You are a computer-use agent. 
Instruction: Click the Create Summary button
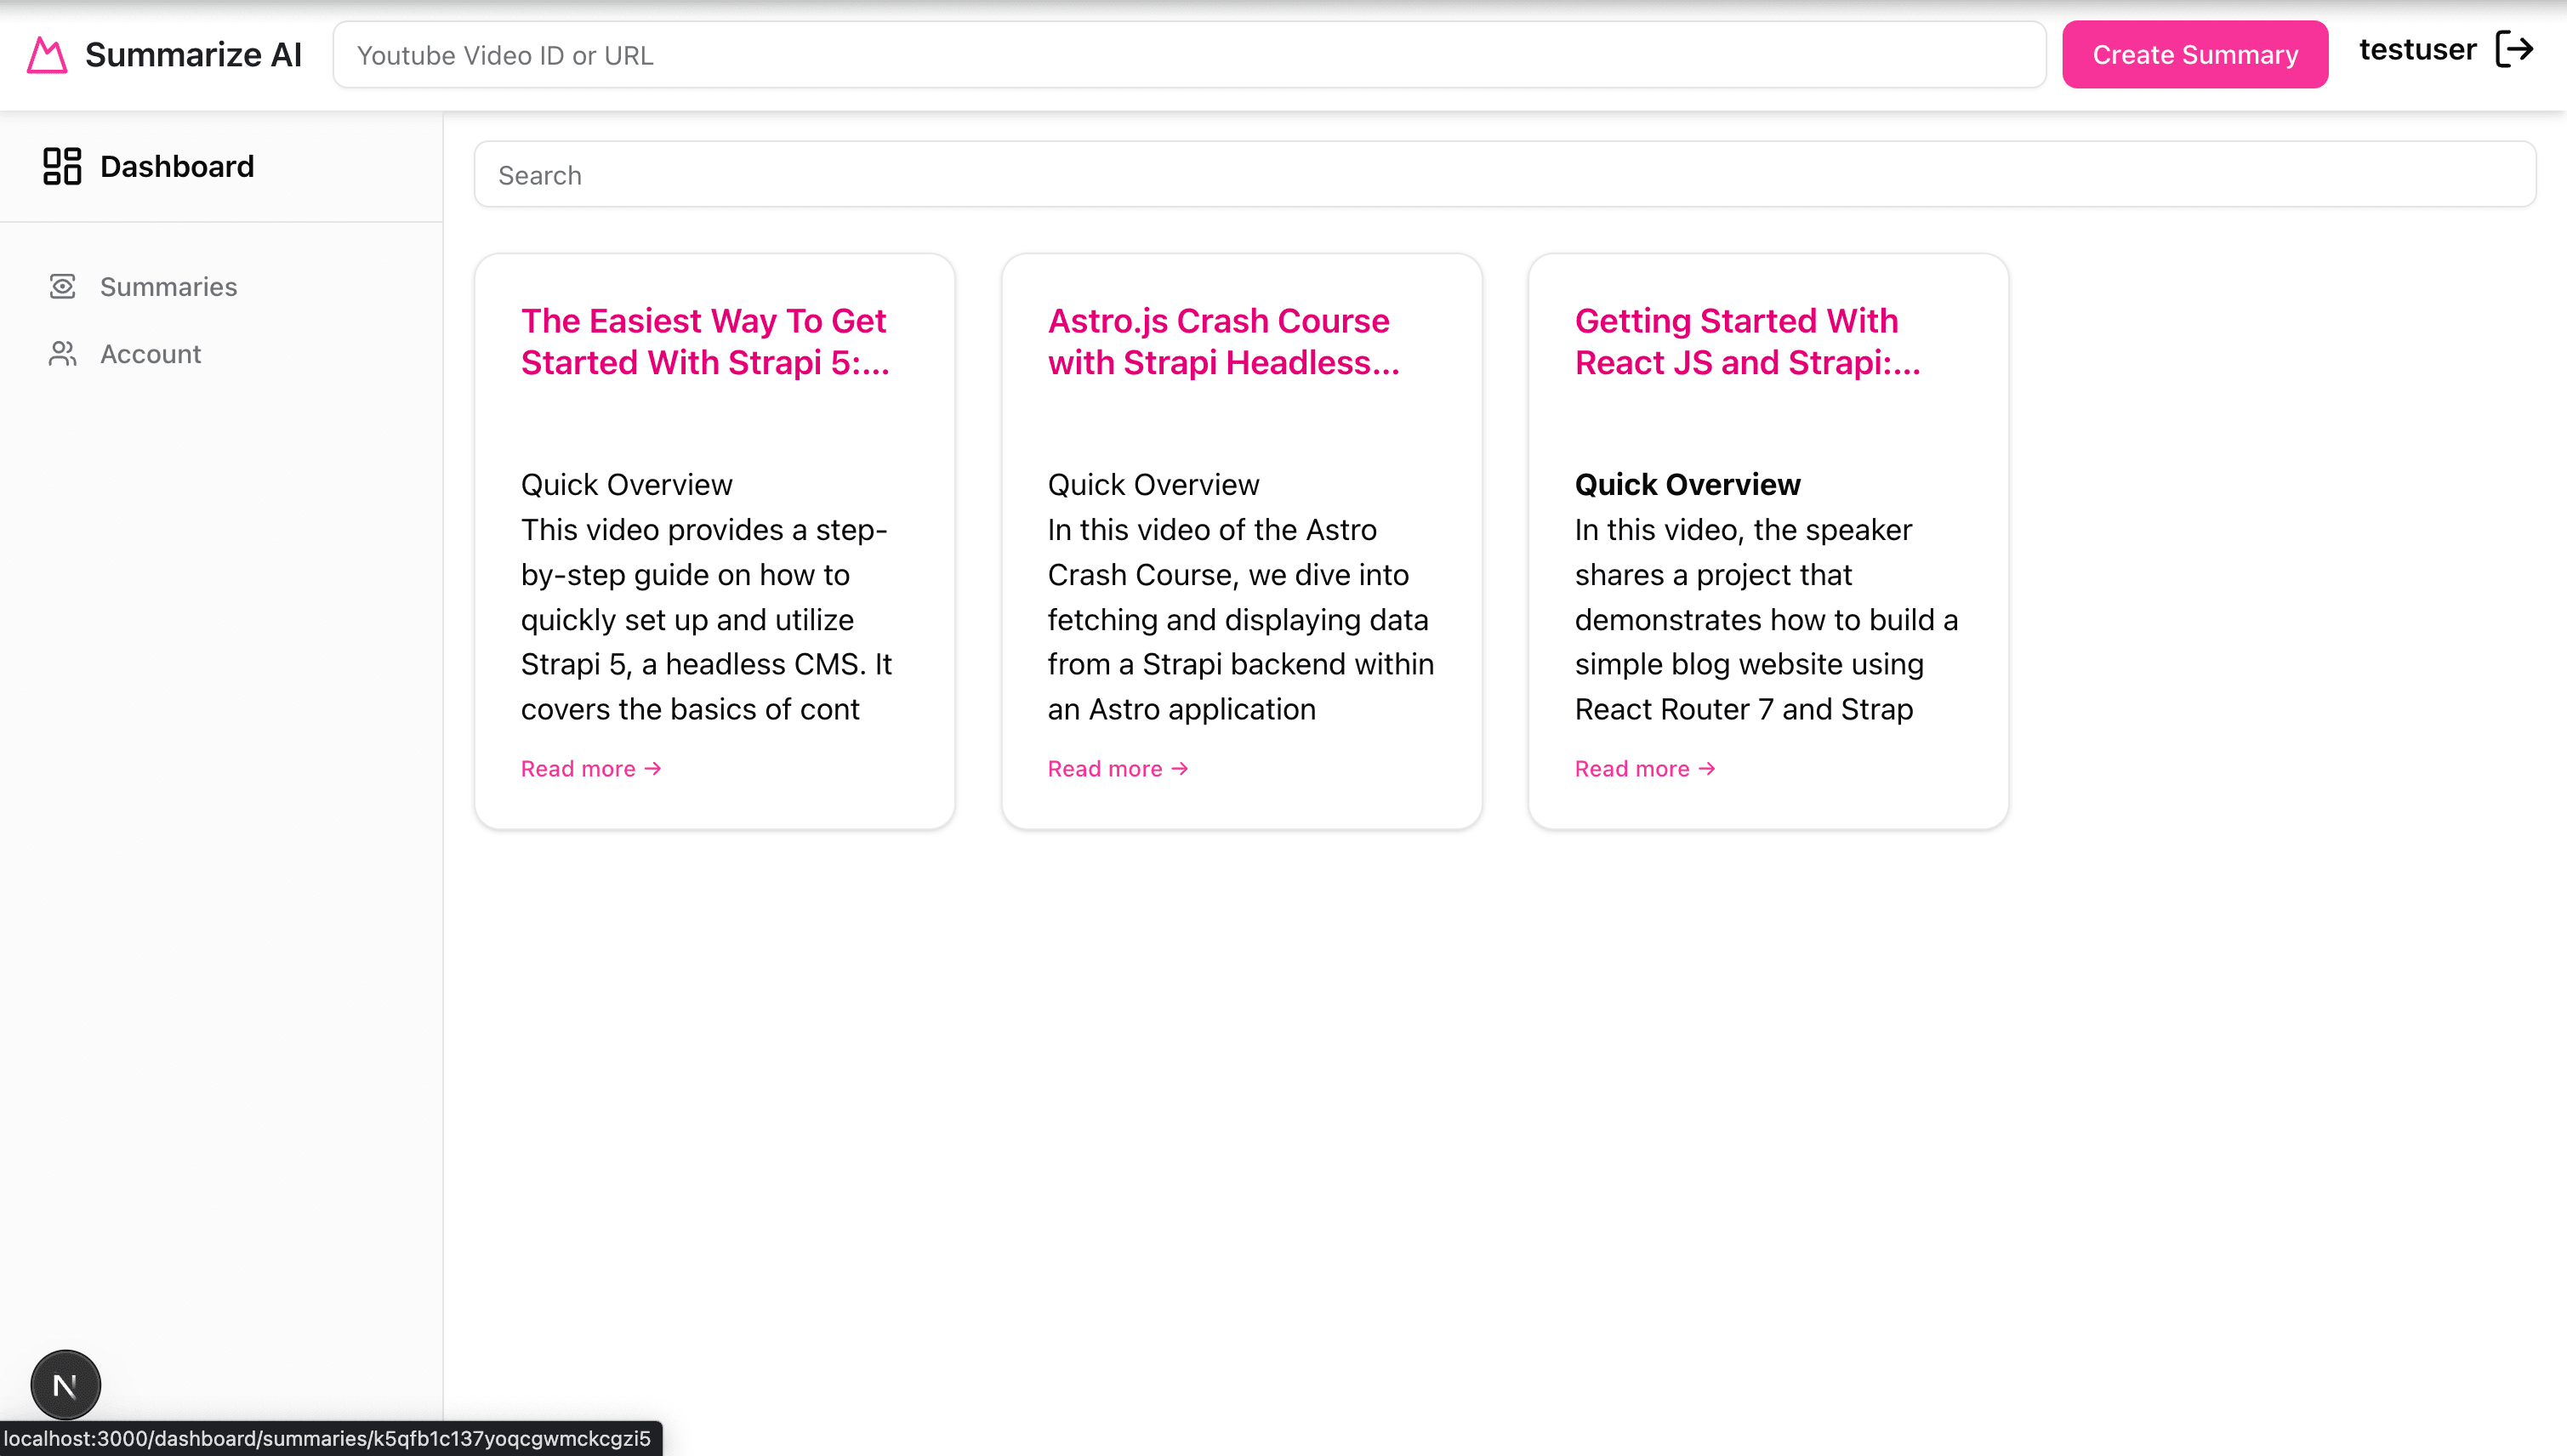tap(2195, 55)
